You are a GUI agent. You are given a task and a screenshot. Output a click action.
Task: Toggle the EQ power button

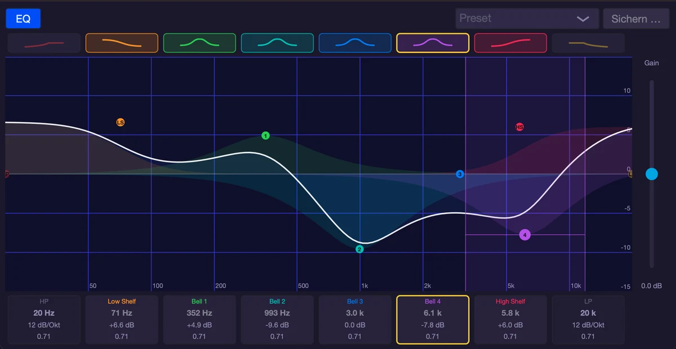point(23,19)
